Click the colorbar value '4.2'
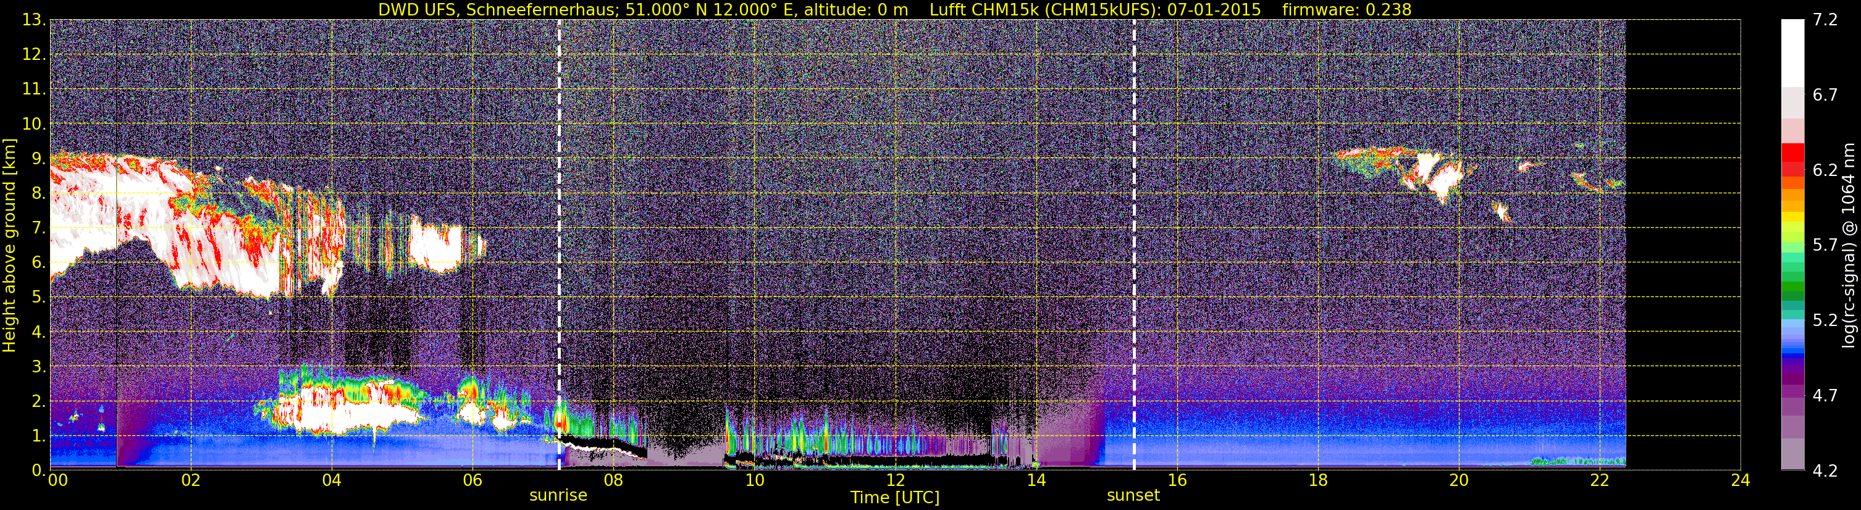 click(x=1825, y=471)
